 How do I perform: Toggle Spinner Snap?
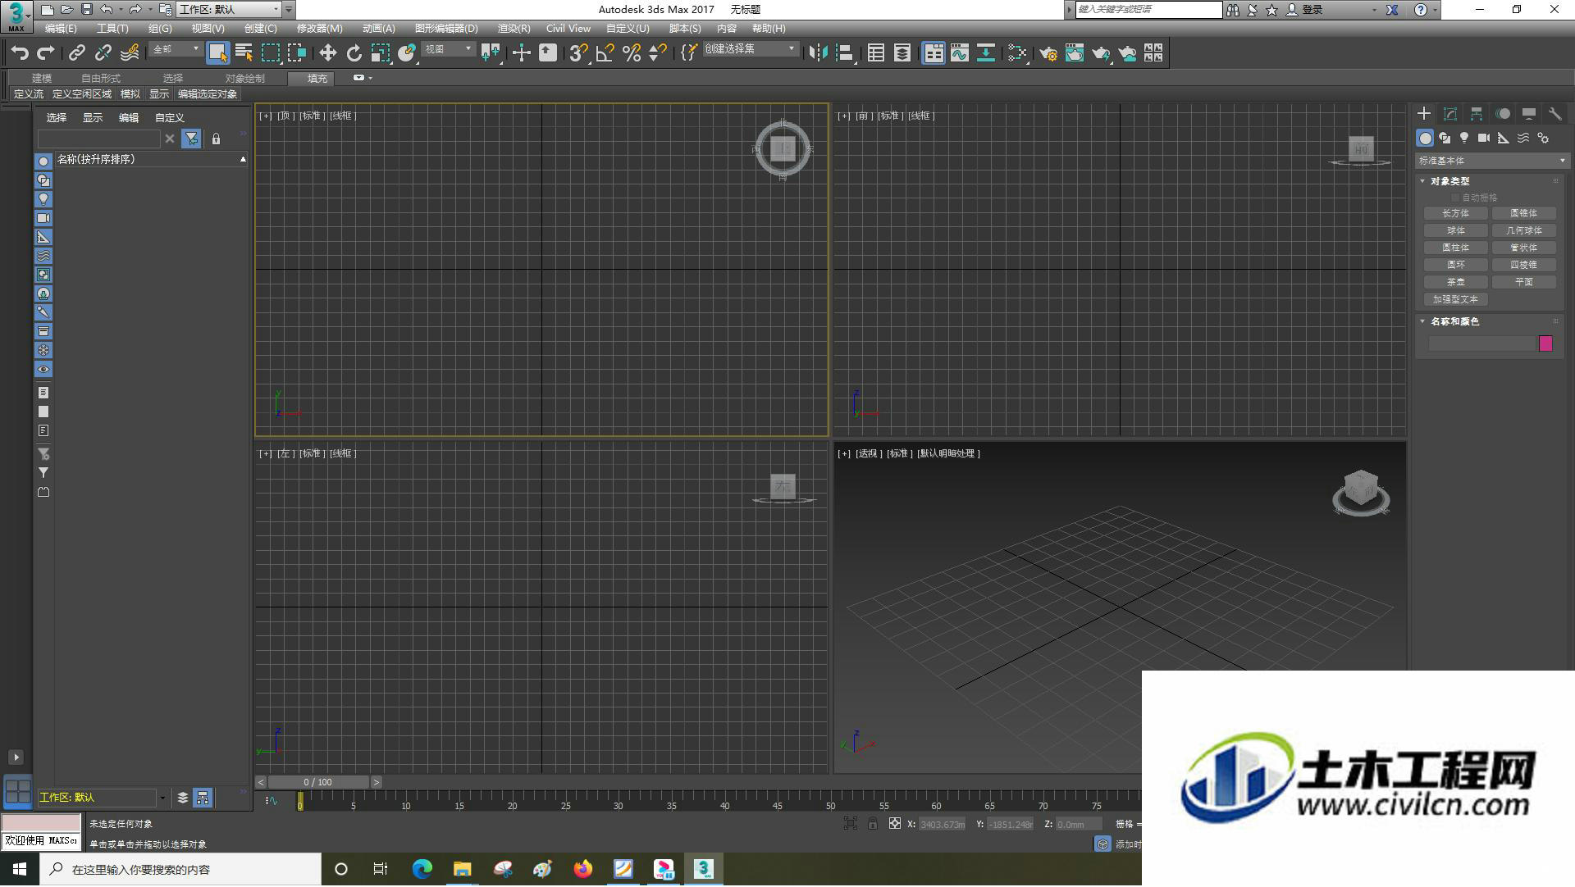[658, 53]
